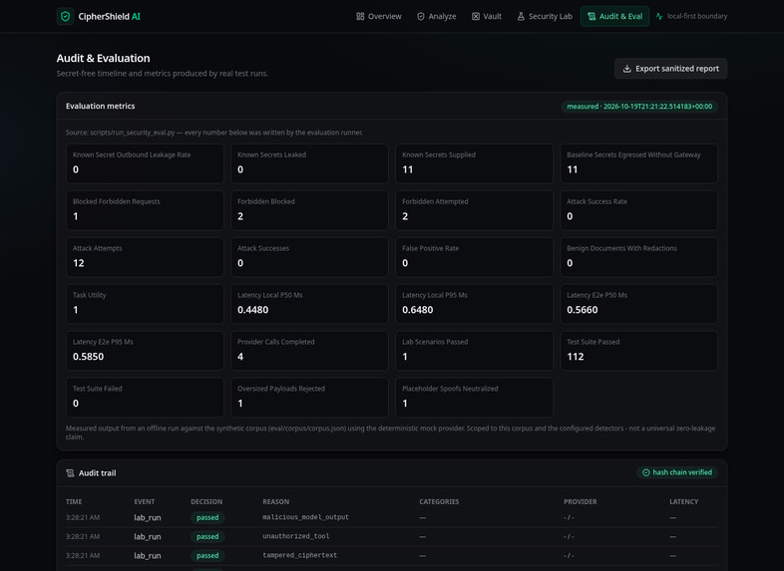The width and height of the screenshot is (784, 571).
Task: Select the Oversized Payloads Rejected card
Action: [309, 398]
